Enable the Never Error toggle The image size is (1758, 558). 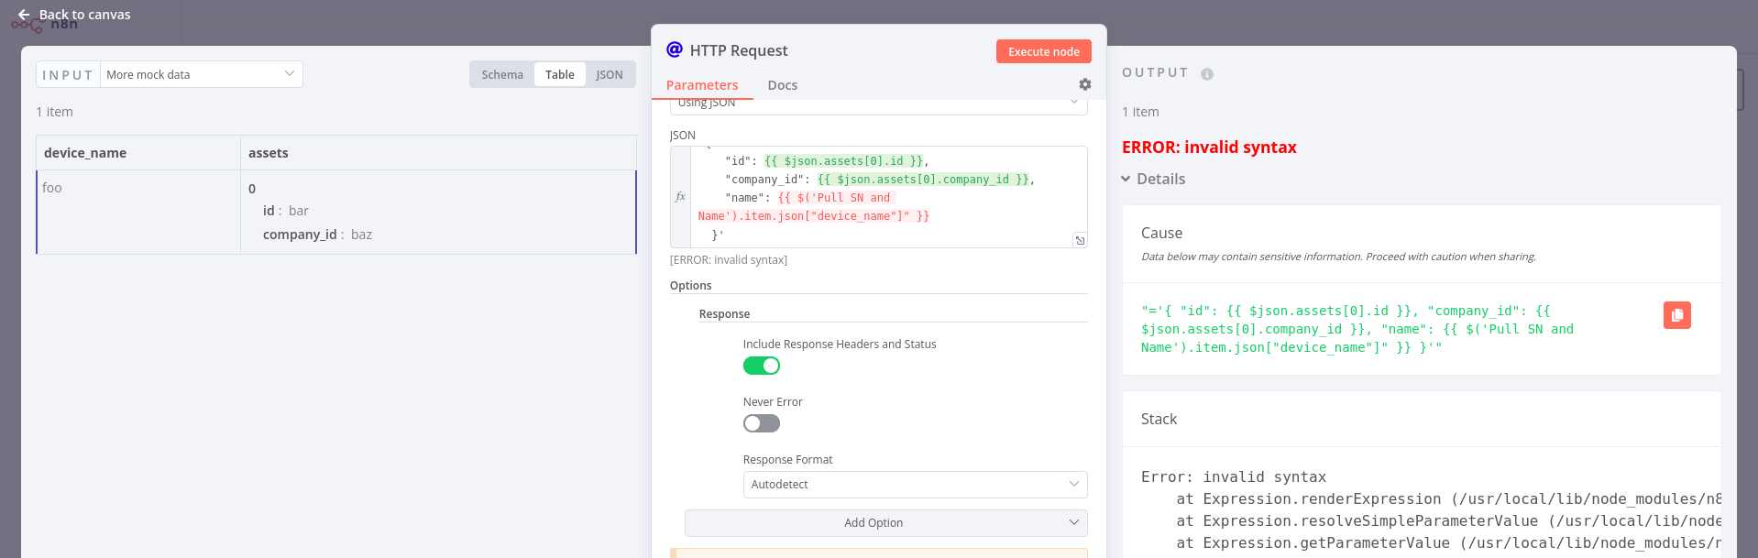coord(761,423)
